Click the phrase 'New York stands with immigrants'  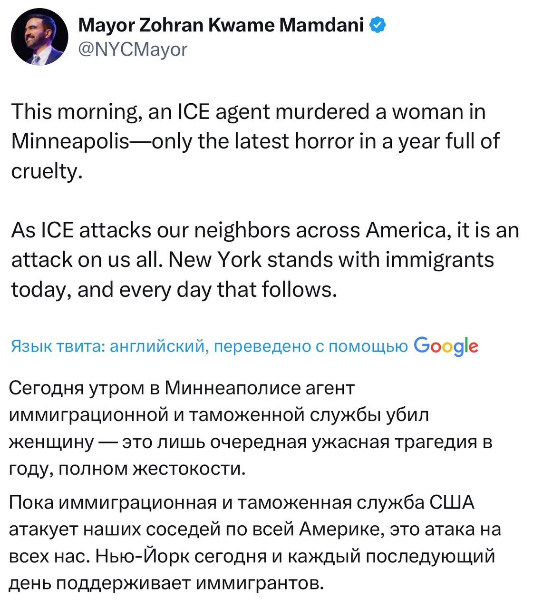pos(332,259)
